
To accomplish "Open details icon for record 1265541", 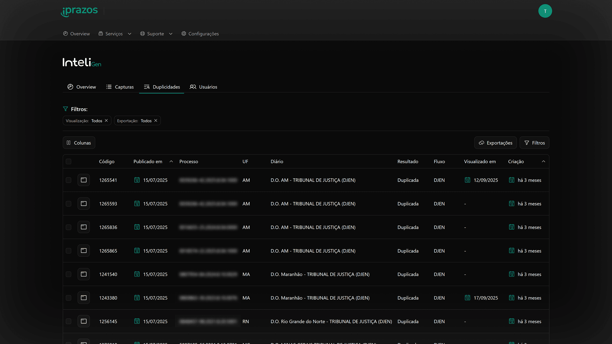I will 84,180.
